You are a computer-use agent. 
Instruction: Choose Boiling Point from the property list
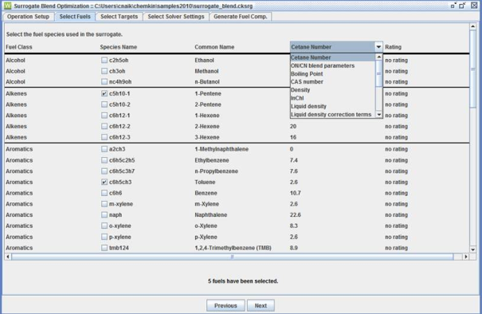307,74
